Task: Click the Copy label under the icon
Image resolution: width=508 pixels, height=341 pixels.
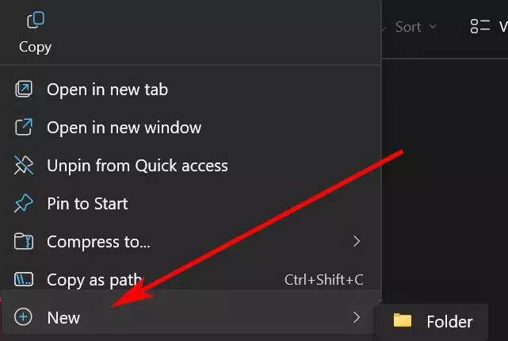Action: [x=36, y=48]
